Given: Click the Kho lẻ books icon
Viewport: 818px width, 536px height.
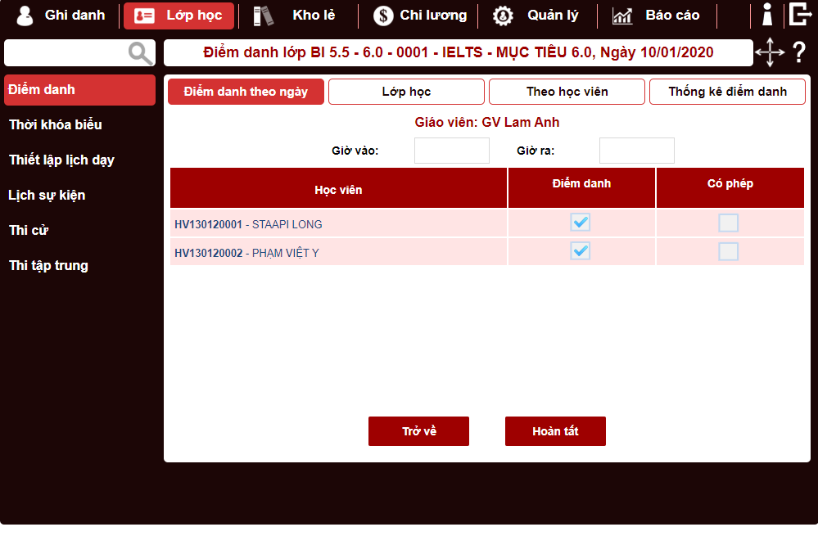Looking at the screenshot, I should tap(262, 15).
